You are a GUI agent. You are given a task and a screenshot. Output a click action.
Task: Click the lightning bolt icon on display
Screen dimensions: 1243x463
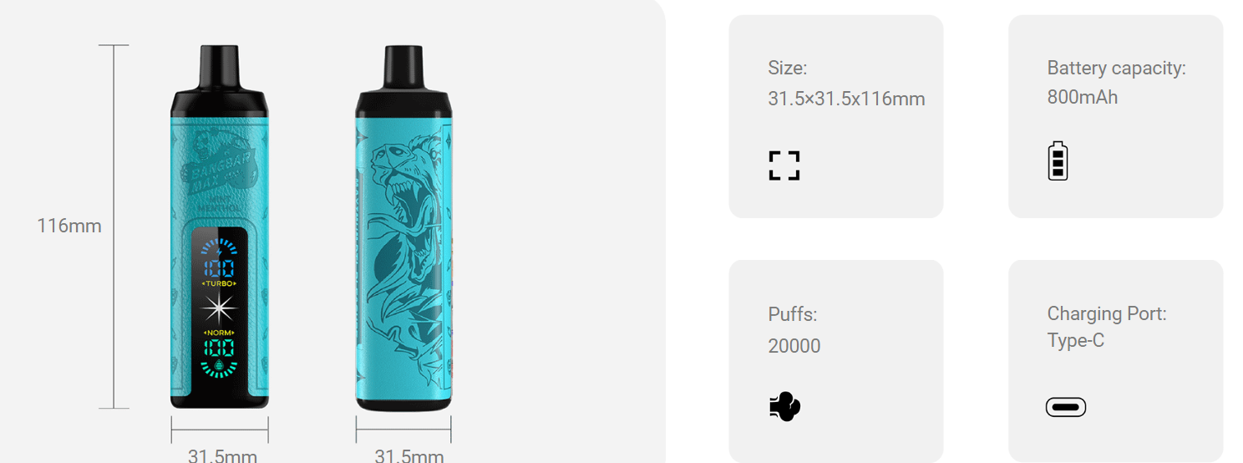coord(220,249)
